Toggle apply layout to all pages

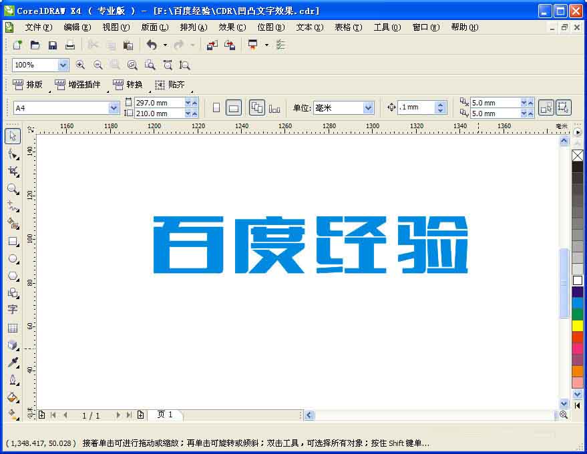257,107
